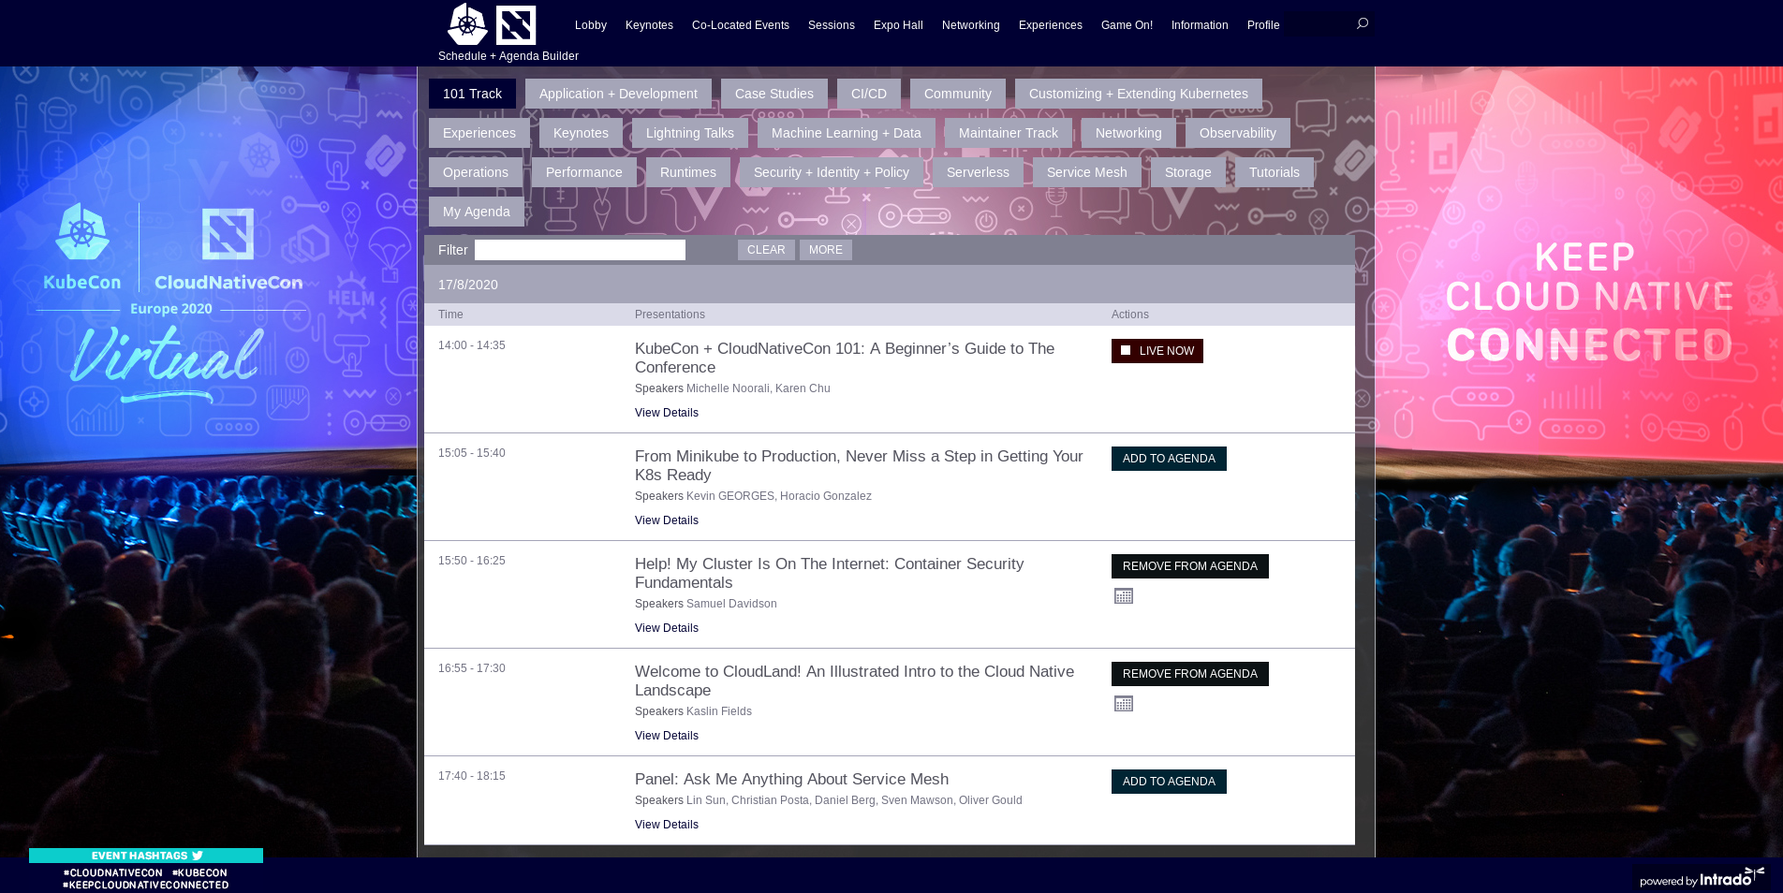
Task: Click the Twitter Event Hashtags banner
Action: pos(146,856)
